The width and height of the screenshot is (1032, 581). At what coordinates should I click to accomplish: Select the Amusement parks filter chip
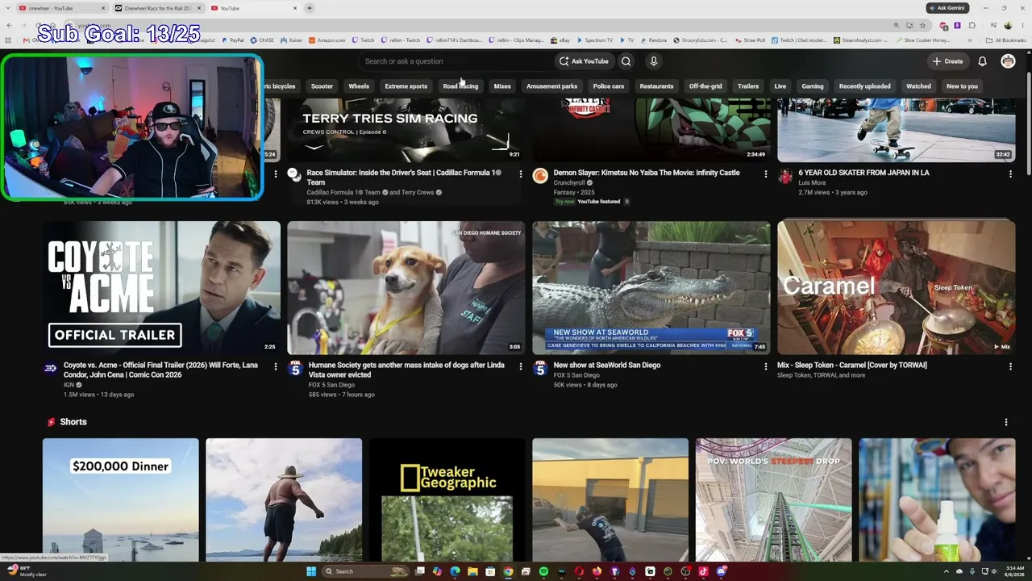click(551, 86)
